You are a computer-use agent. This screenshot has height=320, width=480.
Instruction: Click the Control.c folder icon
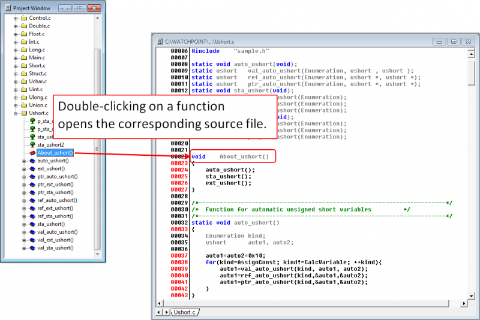[24, 18]
